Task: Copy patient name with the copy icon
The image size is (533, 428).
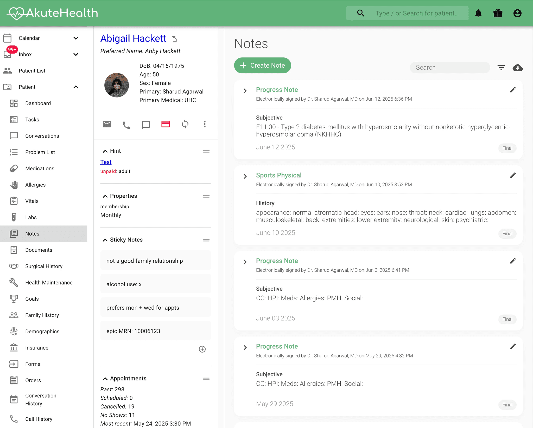Action: click(174, 39)
